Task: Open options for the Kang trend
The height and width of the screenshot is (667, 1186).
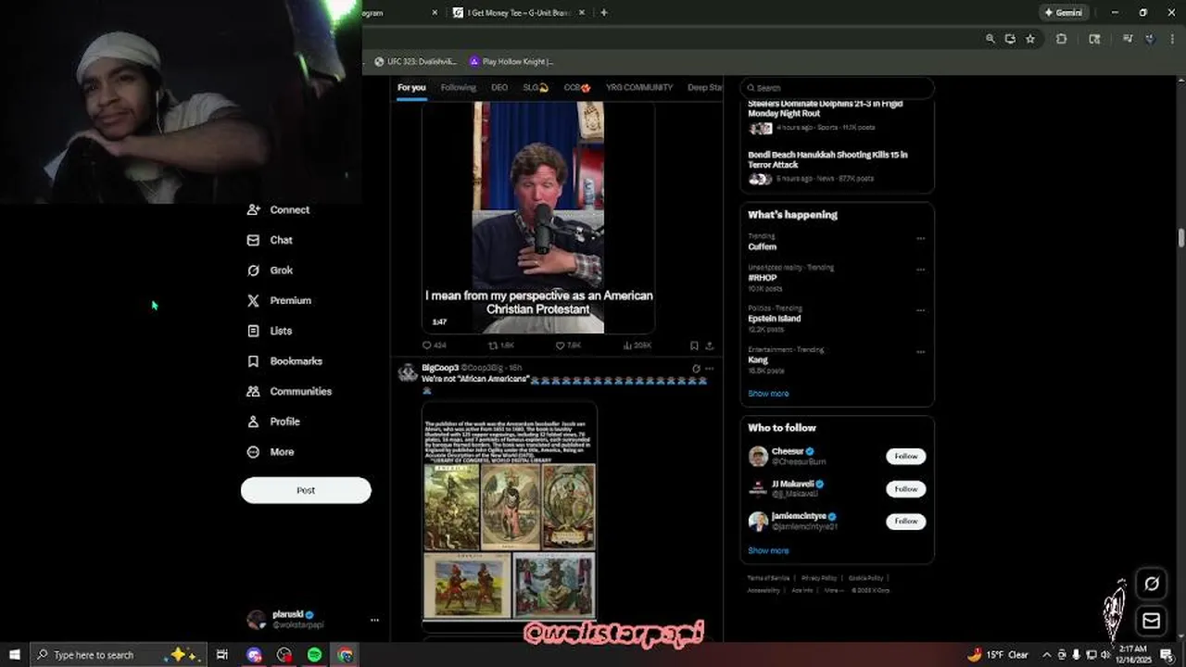Action: click(x=920, y=352)
